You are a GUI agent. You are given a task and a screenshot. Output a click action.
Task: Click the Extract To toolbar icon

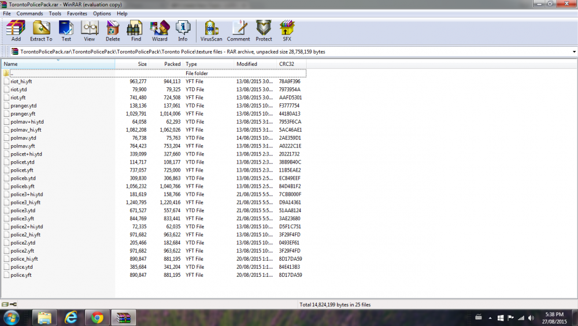tap(41, 31)
